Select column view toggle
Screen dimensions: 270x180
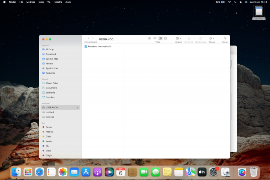point(160,38)
